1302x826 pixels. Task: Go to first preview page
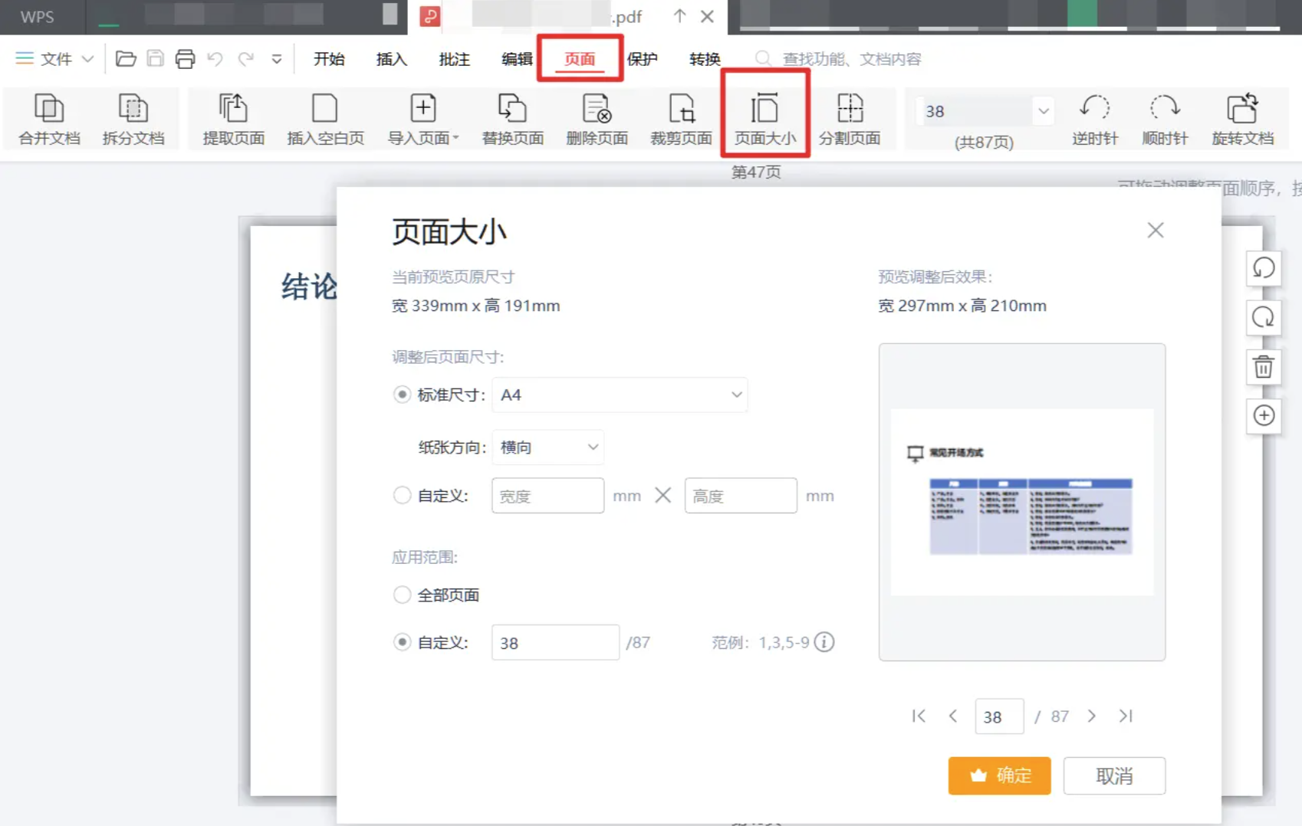tap(919, 716)
